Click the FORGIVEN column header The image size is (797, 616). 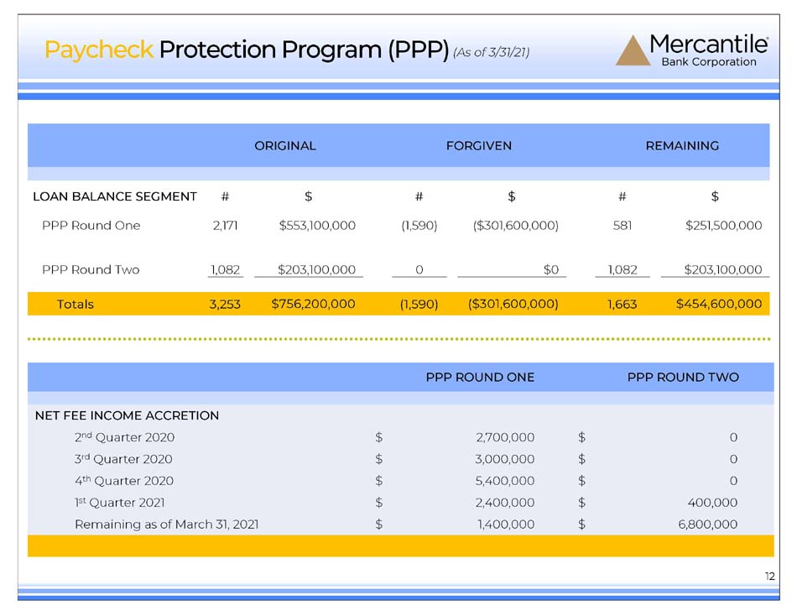(479, 146)
